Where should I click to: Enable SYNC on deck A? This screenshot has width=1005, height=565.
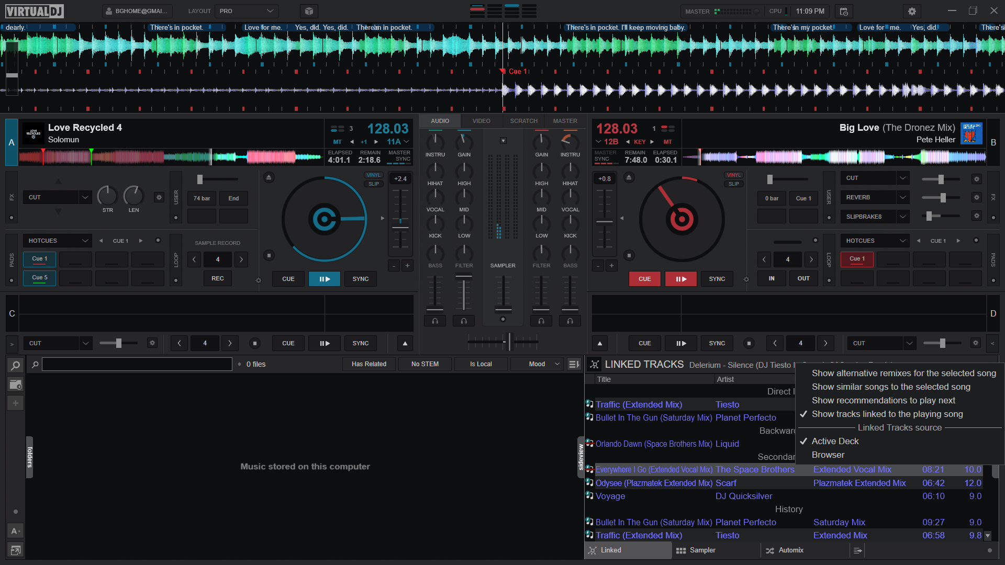point(361,279)
